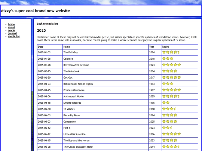Click year 1997 in Princess Mononoke row
Viewport: 202px width, 151px height.
[152, 90]
